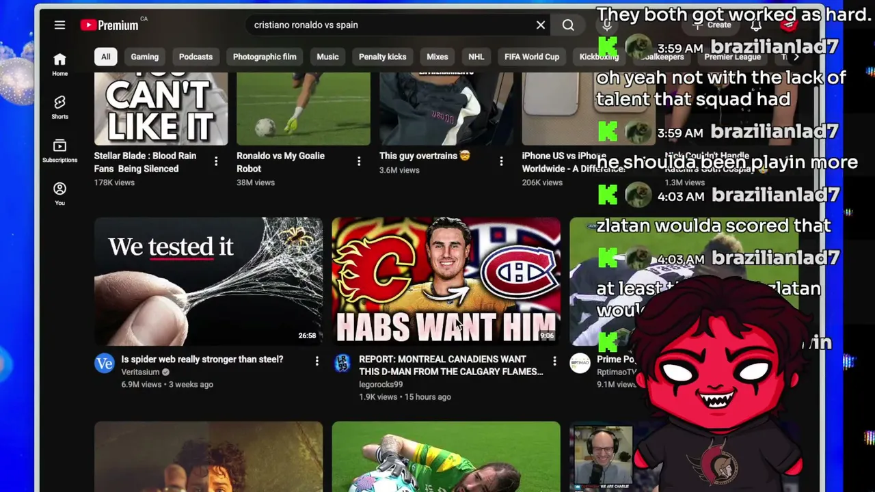Open more options for Ronaldo vs My Goalie Robot

click(x=359, y=161)
